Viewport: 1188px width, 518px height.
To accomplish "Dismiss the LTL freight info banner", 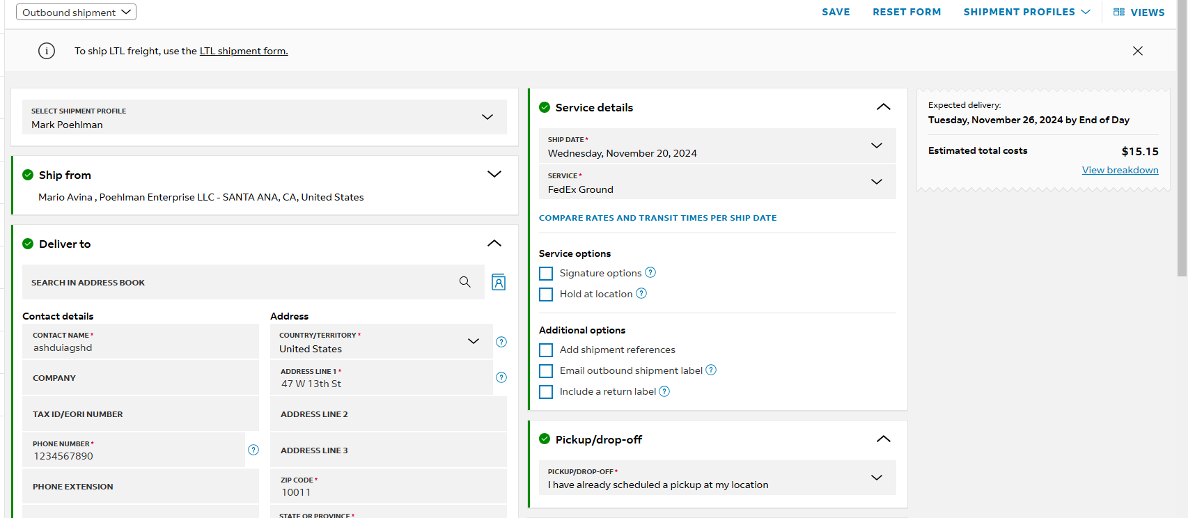I will [x=1138, y=51].
